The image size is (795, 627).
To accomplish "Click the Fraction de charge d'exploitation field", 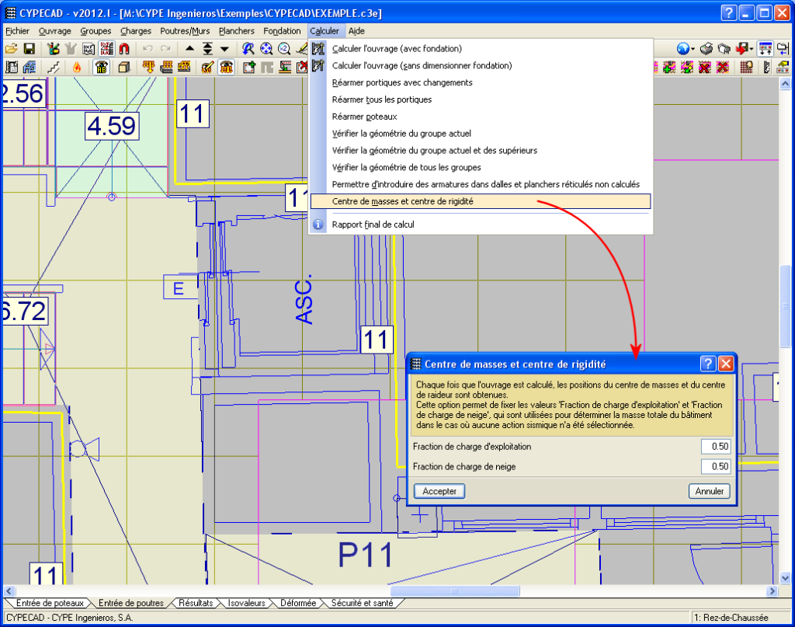I will click(x=715, y=447).
